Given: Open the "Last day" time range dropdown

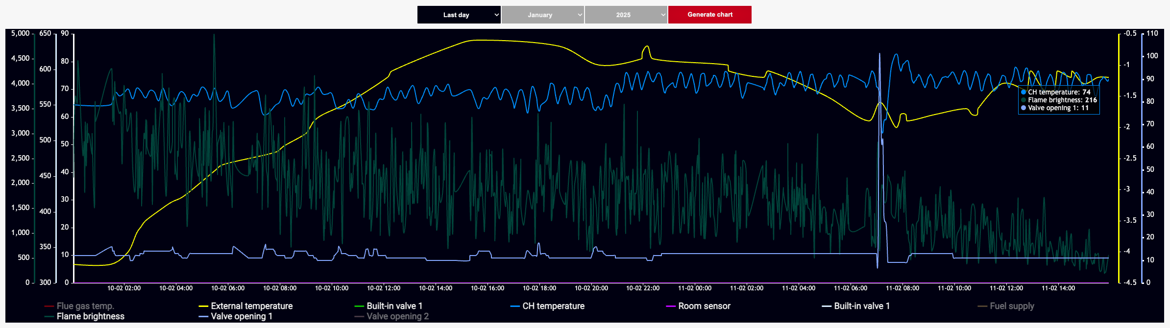Looking at the screenshot, I should point(459,15).
